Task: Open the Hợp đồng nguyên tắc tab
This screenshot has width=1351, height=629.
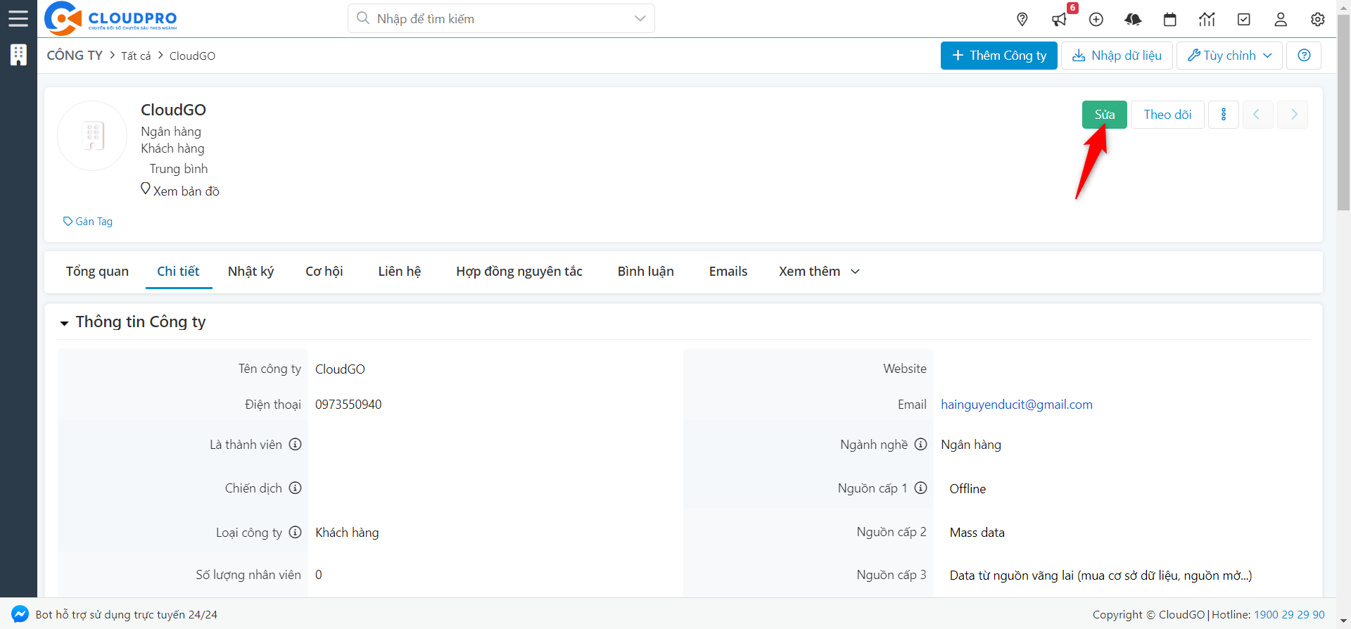Action: click(519, 272)
